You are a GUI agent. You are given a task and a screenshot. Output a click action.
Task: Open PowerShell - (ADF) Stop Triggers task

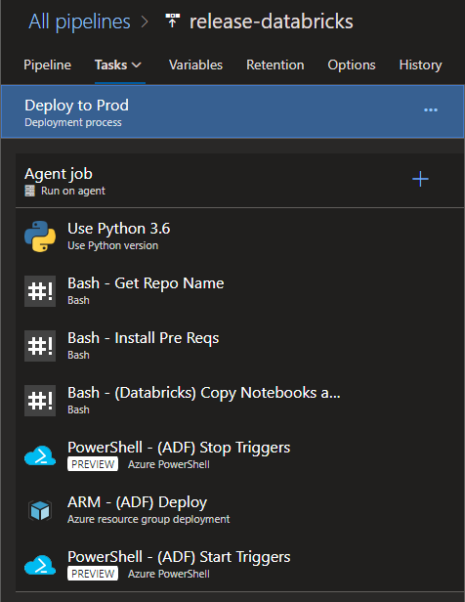tap(239, 455)
